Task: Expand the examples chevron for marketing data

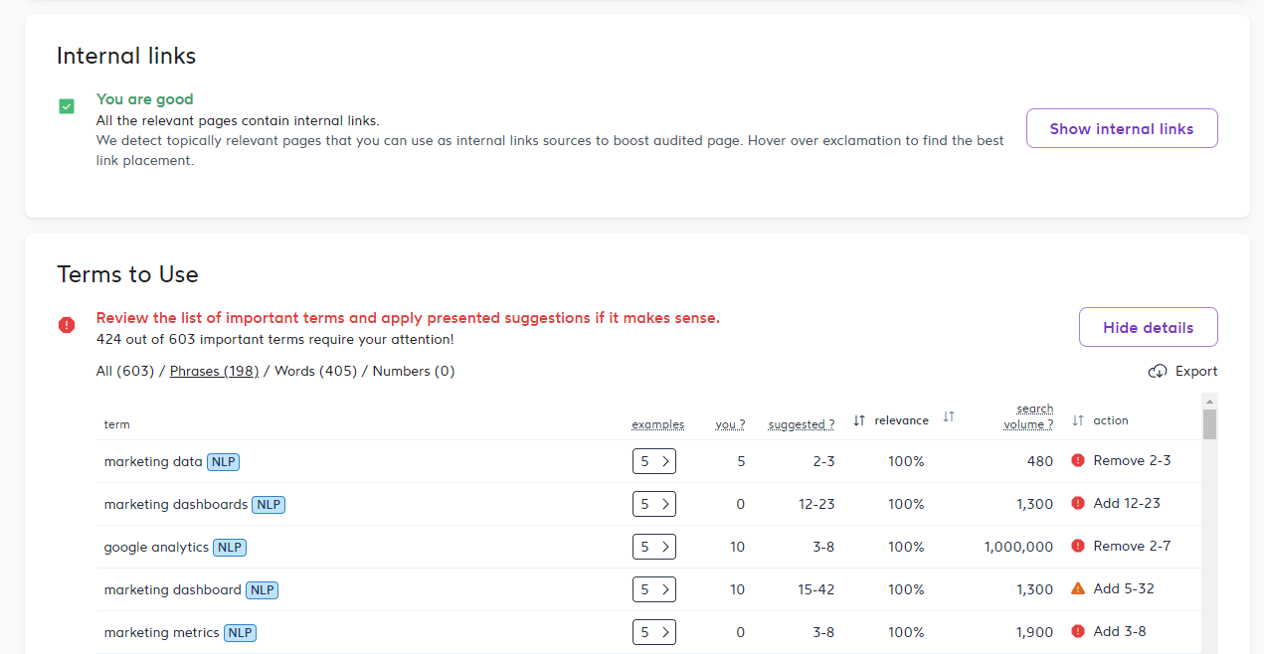Action: pyautogui.click(x=664, y=460)
